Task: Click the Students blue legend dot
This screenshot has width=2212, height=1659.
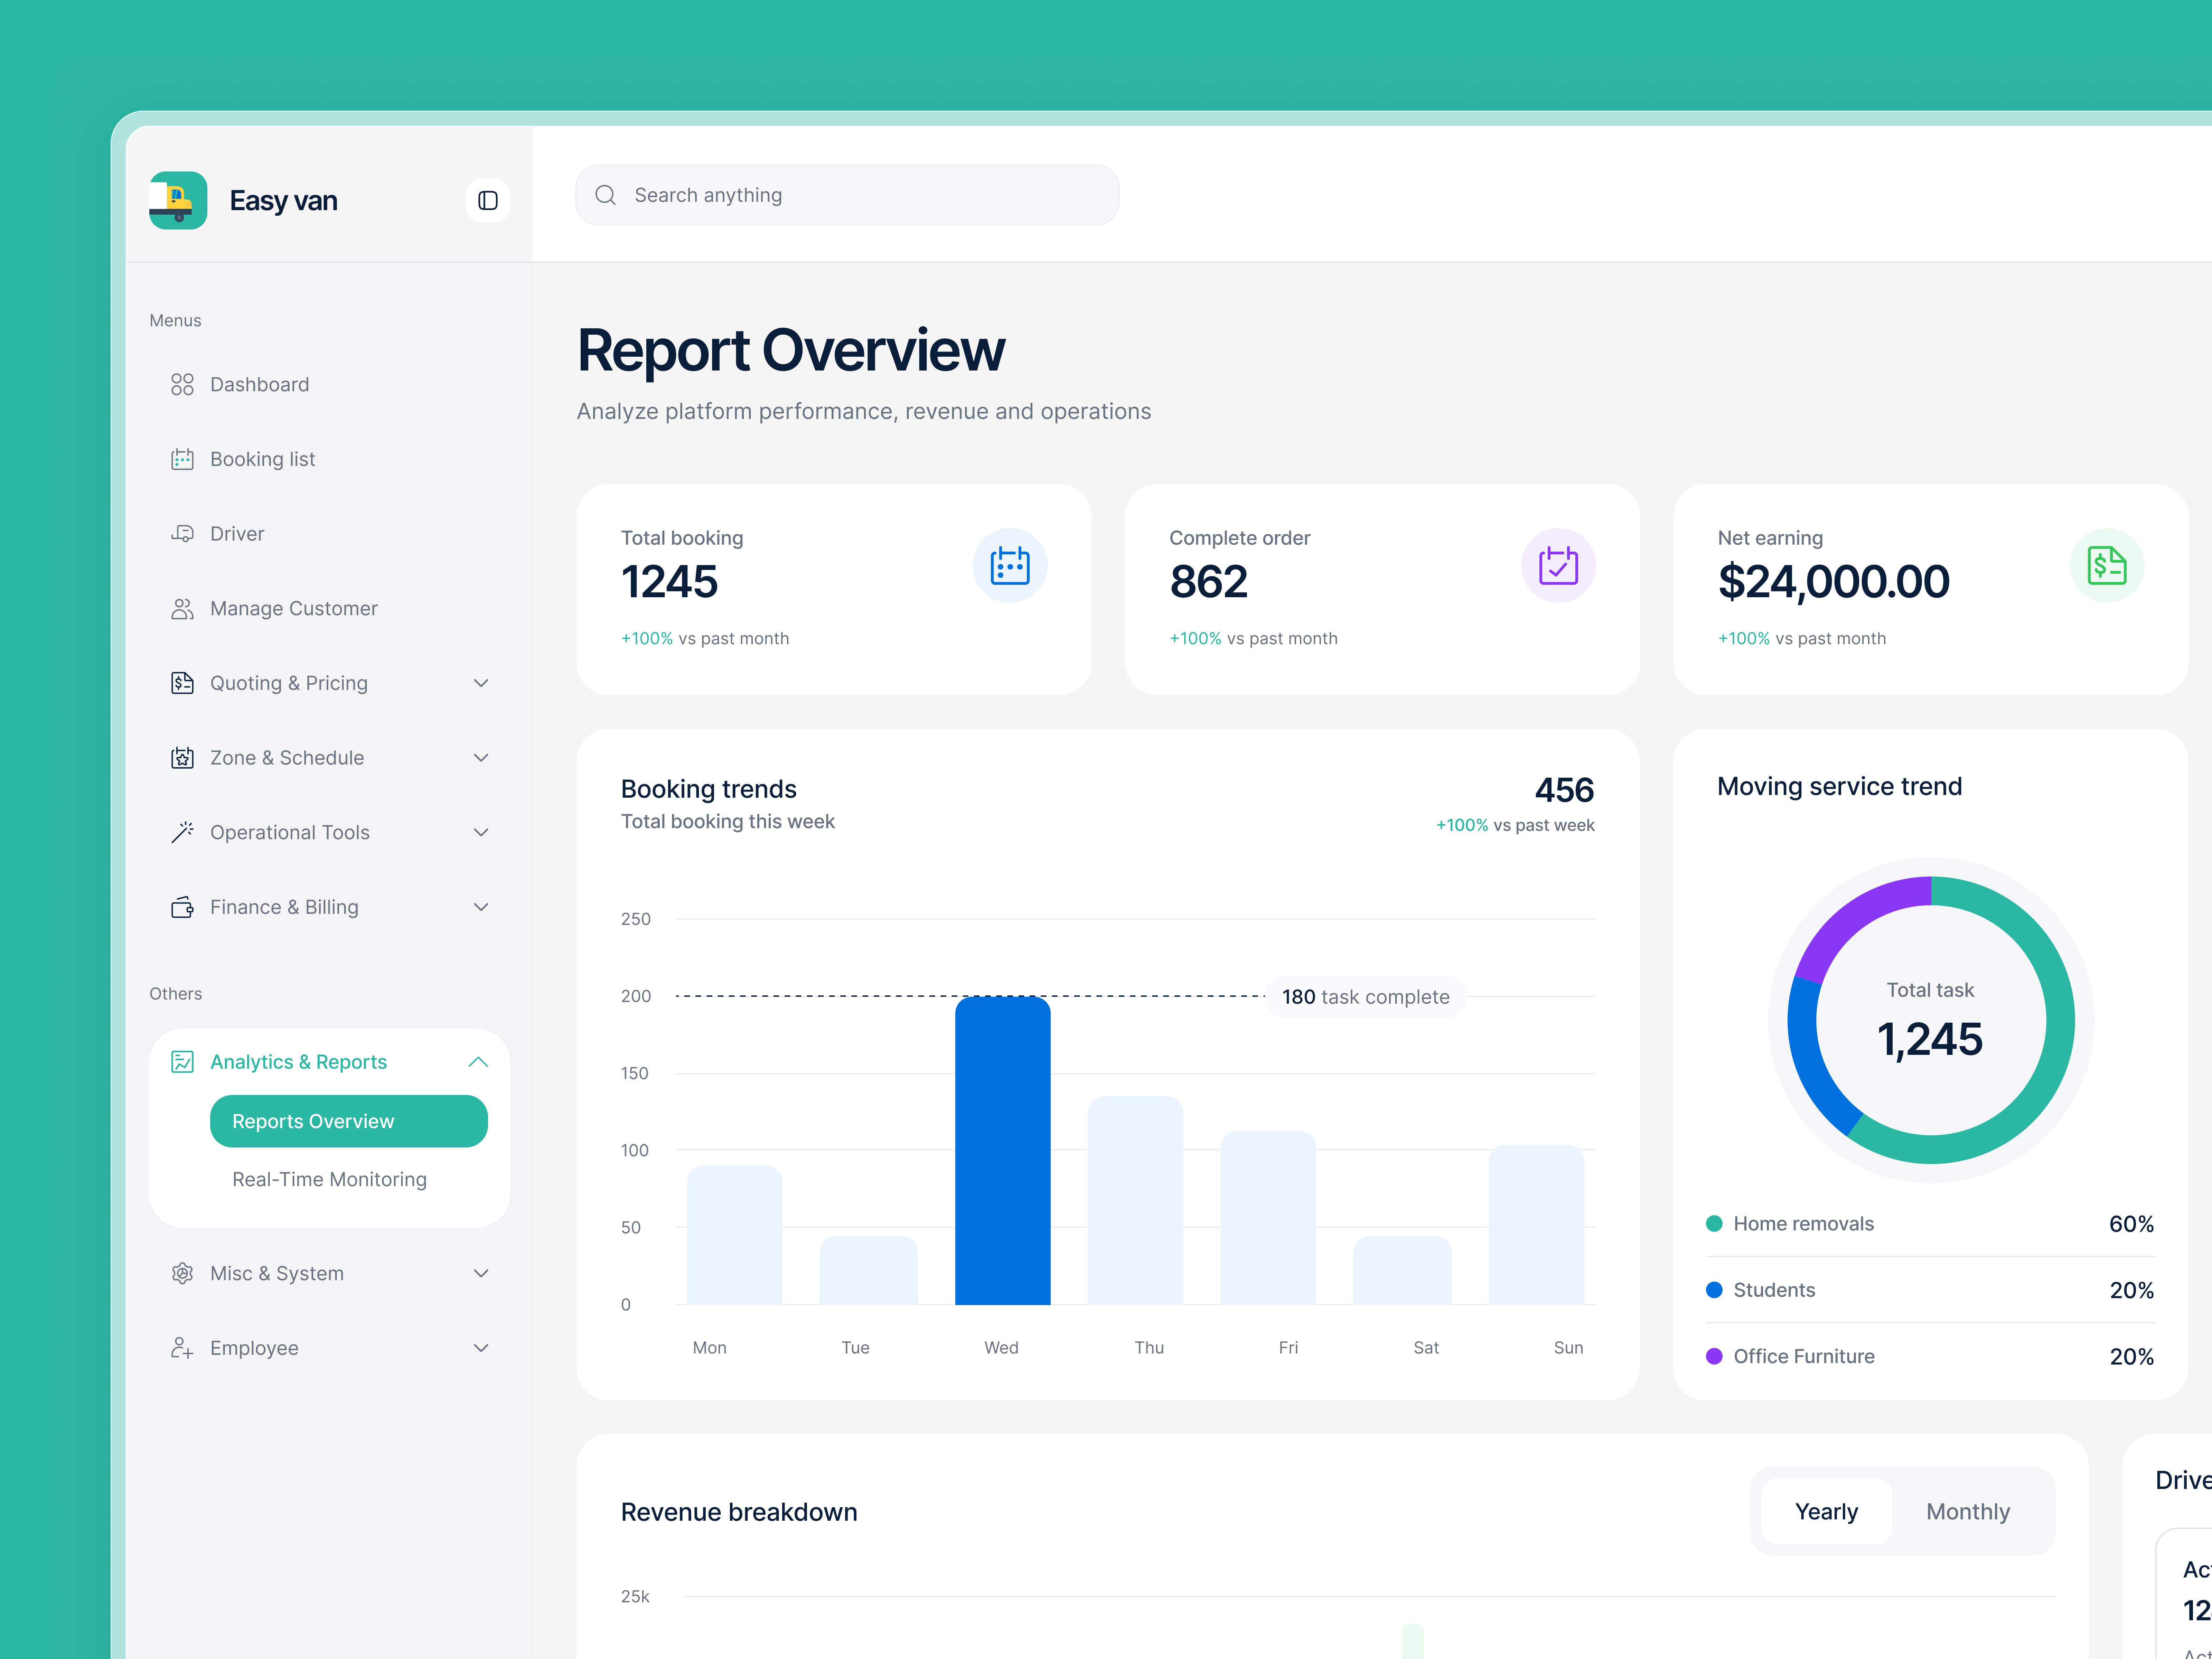Action: point(1714,1290)
